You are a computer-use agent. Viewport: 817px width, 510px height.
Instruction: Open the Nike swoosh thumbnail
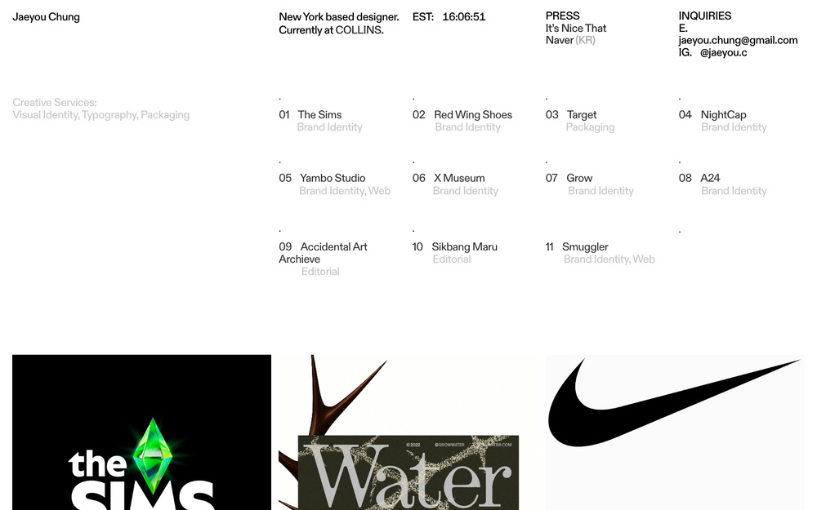click(x=675, y=432)
